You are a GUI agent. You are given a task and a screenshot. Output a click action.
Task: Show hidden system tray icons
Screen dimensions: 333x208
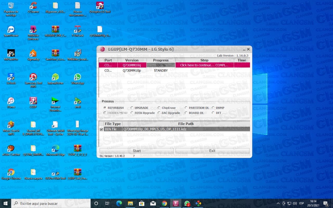(278, 203)
